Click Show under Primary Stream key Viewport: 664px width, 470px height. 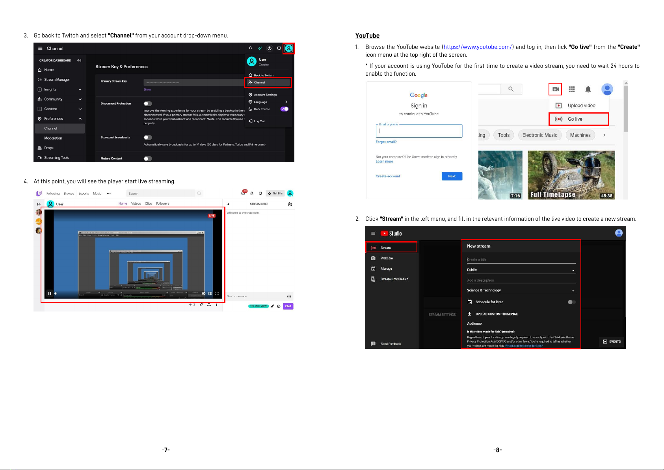(x=147, y=90)
